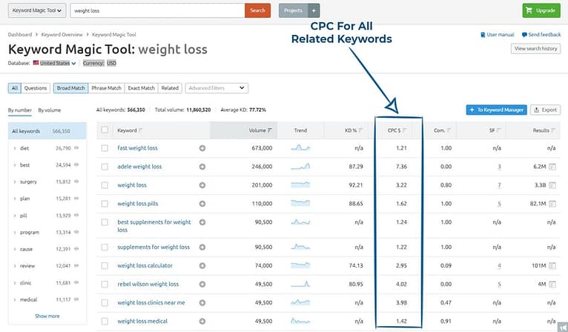568x332 pixels.
Task: Check the box for weight loss calculator
Action: tap(105, 265)
